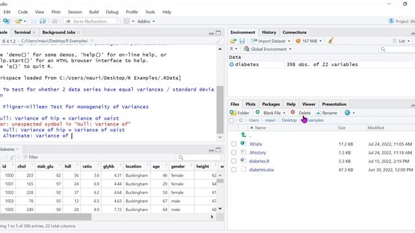Load workspace icon in Environment pane
This screenshot has width=415, height=233.
tap(233, 41)
